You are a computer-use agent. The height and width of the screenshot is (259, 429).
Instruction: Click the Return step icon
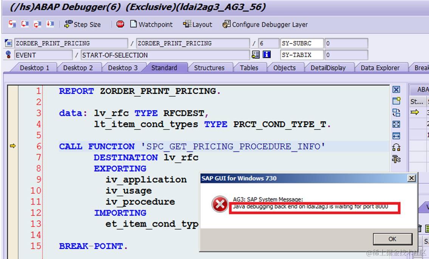[37, 24]
